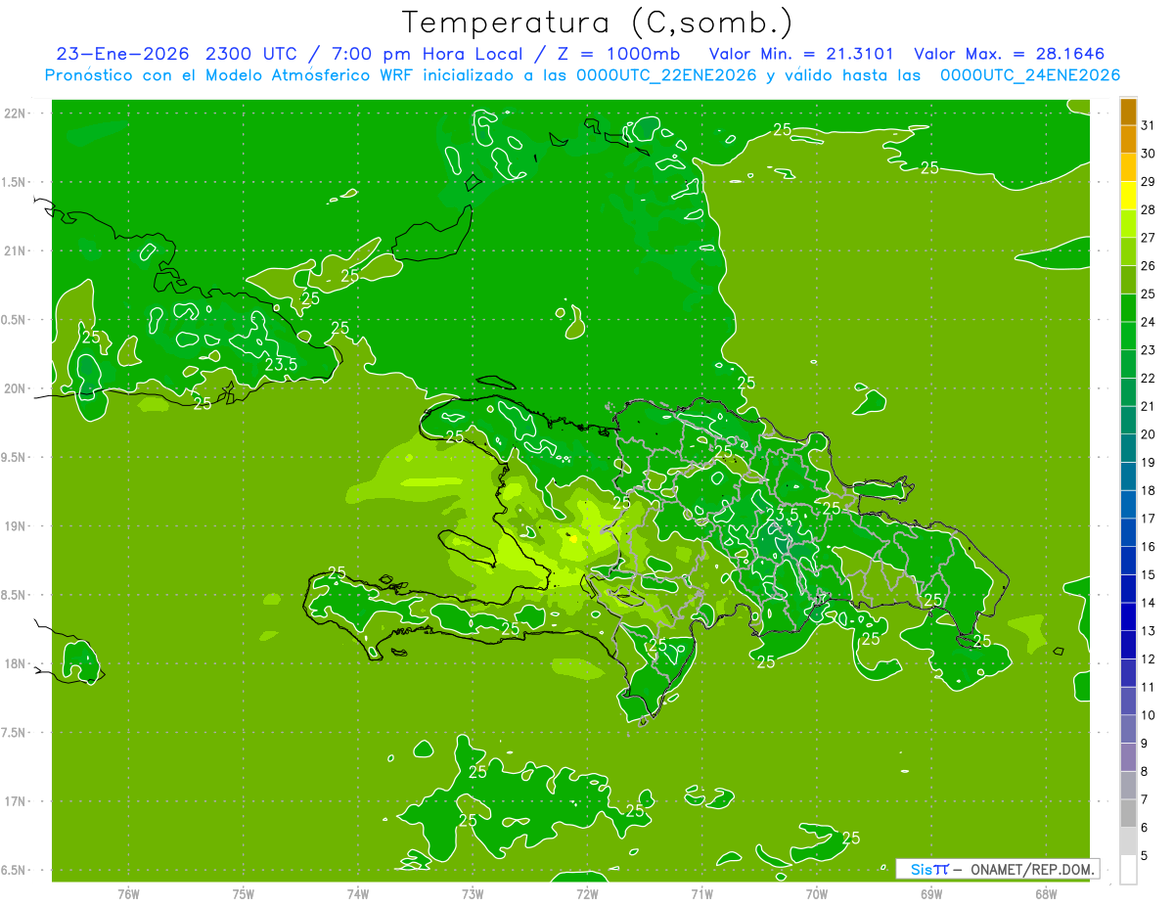This screenshot has width=1174, height=907.
Task: Click legend value 5
Action: point(1145,855)
